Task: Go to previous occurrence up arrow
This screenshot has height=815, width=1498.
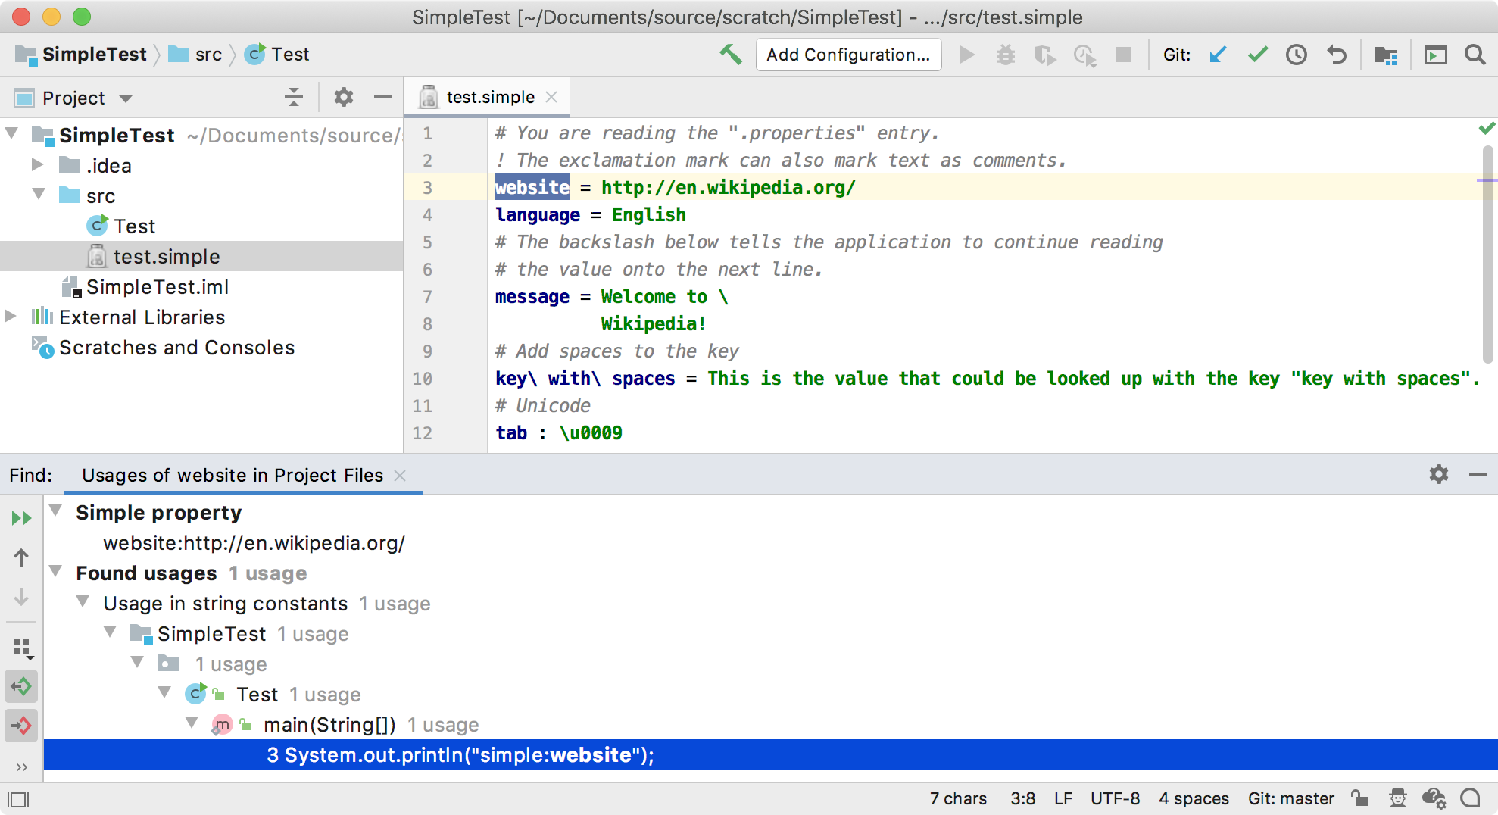Action: [x=21, y=557]
